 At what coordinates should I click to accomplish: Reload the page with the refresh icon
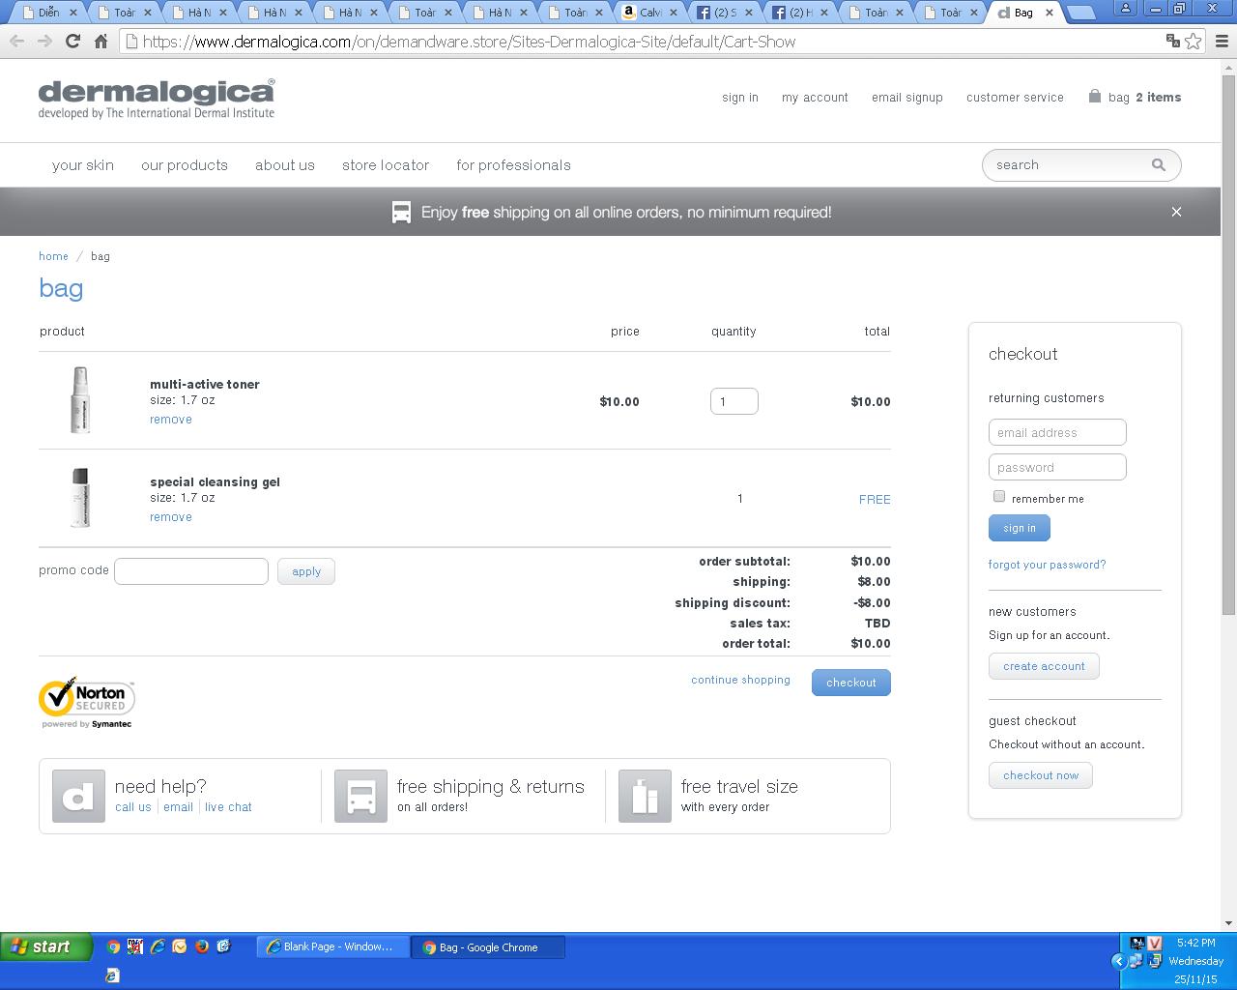[x=72, y=42]
